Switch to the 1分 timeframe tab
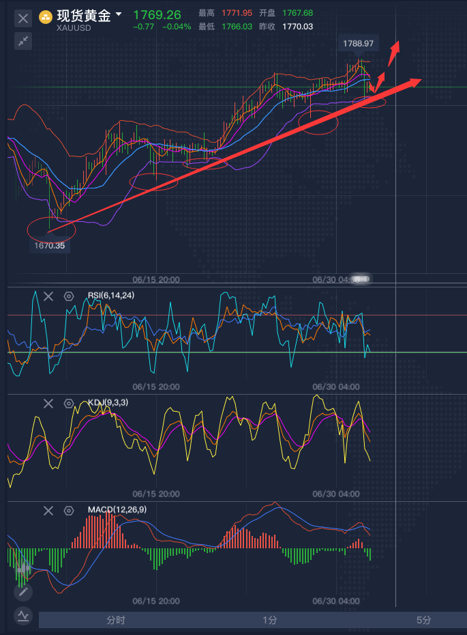The height and width of the screenshot is (635, 467). click(x=270, y=620)
